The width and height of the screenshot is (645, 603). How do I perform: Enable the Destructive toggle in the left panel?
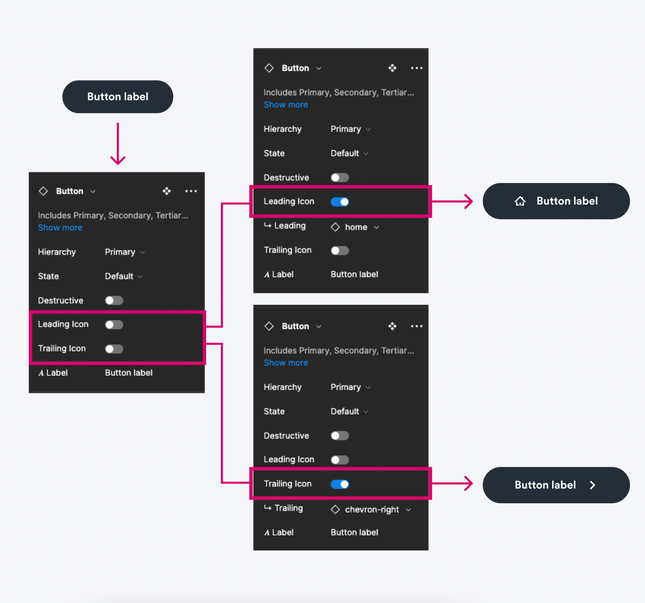[114, 300]
